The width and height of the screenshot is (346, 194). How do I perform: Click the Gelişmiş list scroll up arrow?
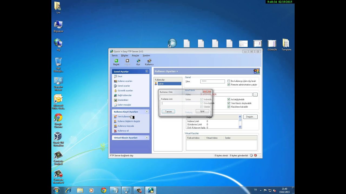point(240,116)
